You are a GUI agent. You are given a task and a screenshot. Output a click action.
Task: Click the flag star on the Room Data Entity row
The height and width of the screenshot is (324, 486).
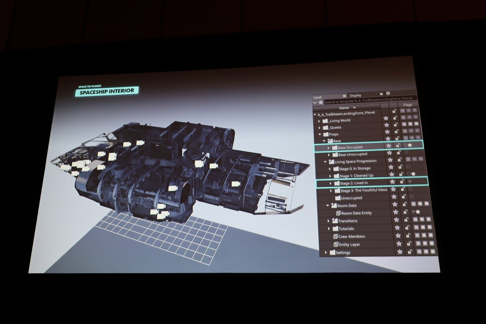[x=418, y=211]
